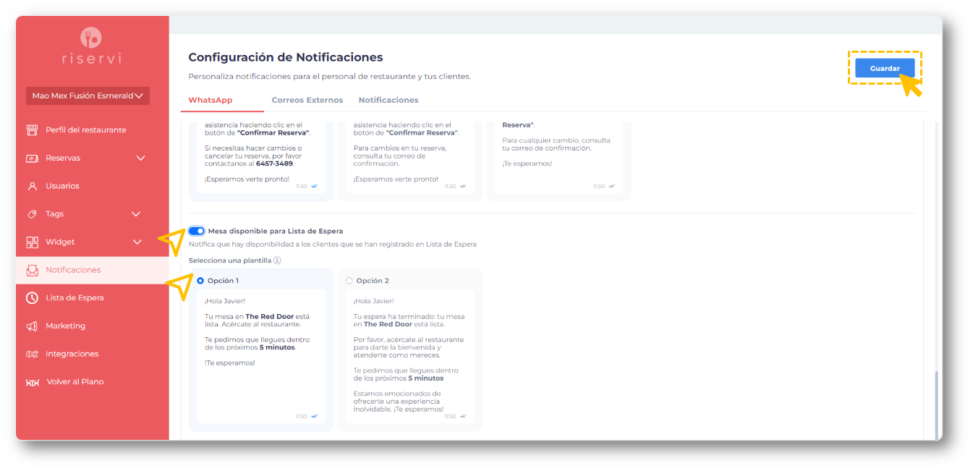Select the Opción 1 template radio
Screen dimensions: 973x471
pos(200,281)
